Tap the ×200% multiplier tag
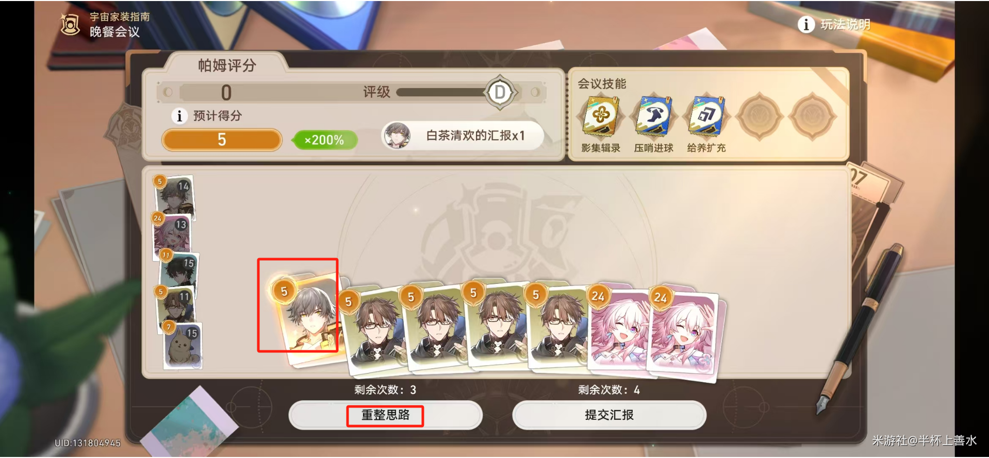 [x=324, y=140]
